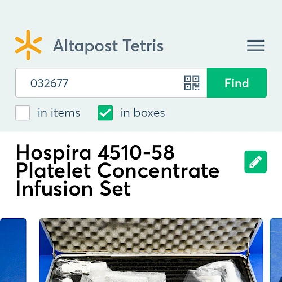Click the 'in items' label text
The height and width of the screenshot is (282, 282).
59,113
